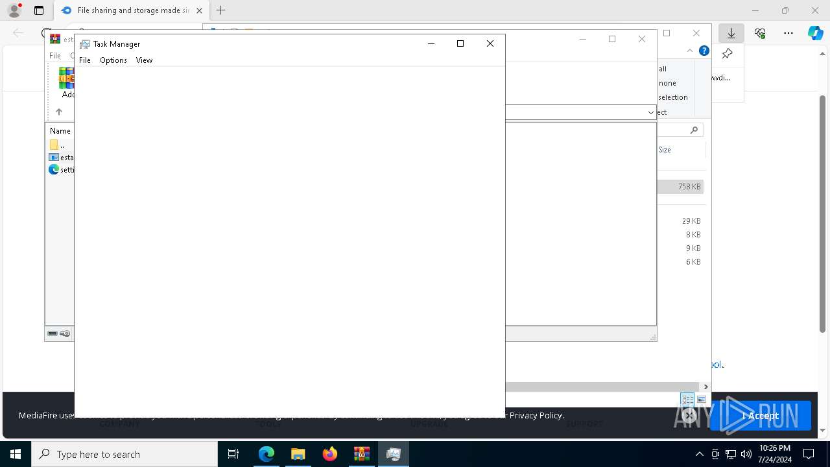Open Task View on the taskbar
The width and height of the screenshot is (830, 467).
[x=233, y=454]
